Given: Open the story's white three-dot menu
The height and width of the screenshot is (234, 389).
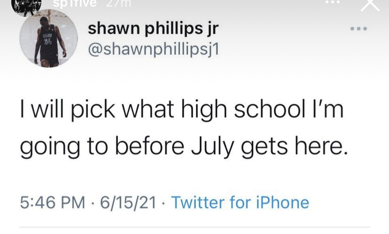Looking at the screenshot, I should coord(332,2).
